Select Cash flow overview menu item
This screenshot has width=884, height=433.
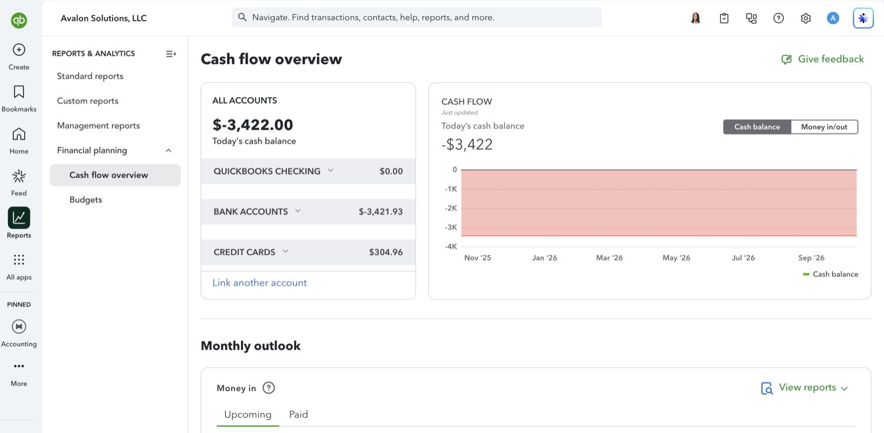tap(115, 175)
